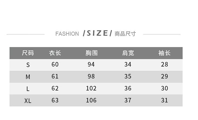
Task: Click the 胸围 column header
Action: (91, 53)
